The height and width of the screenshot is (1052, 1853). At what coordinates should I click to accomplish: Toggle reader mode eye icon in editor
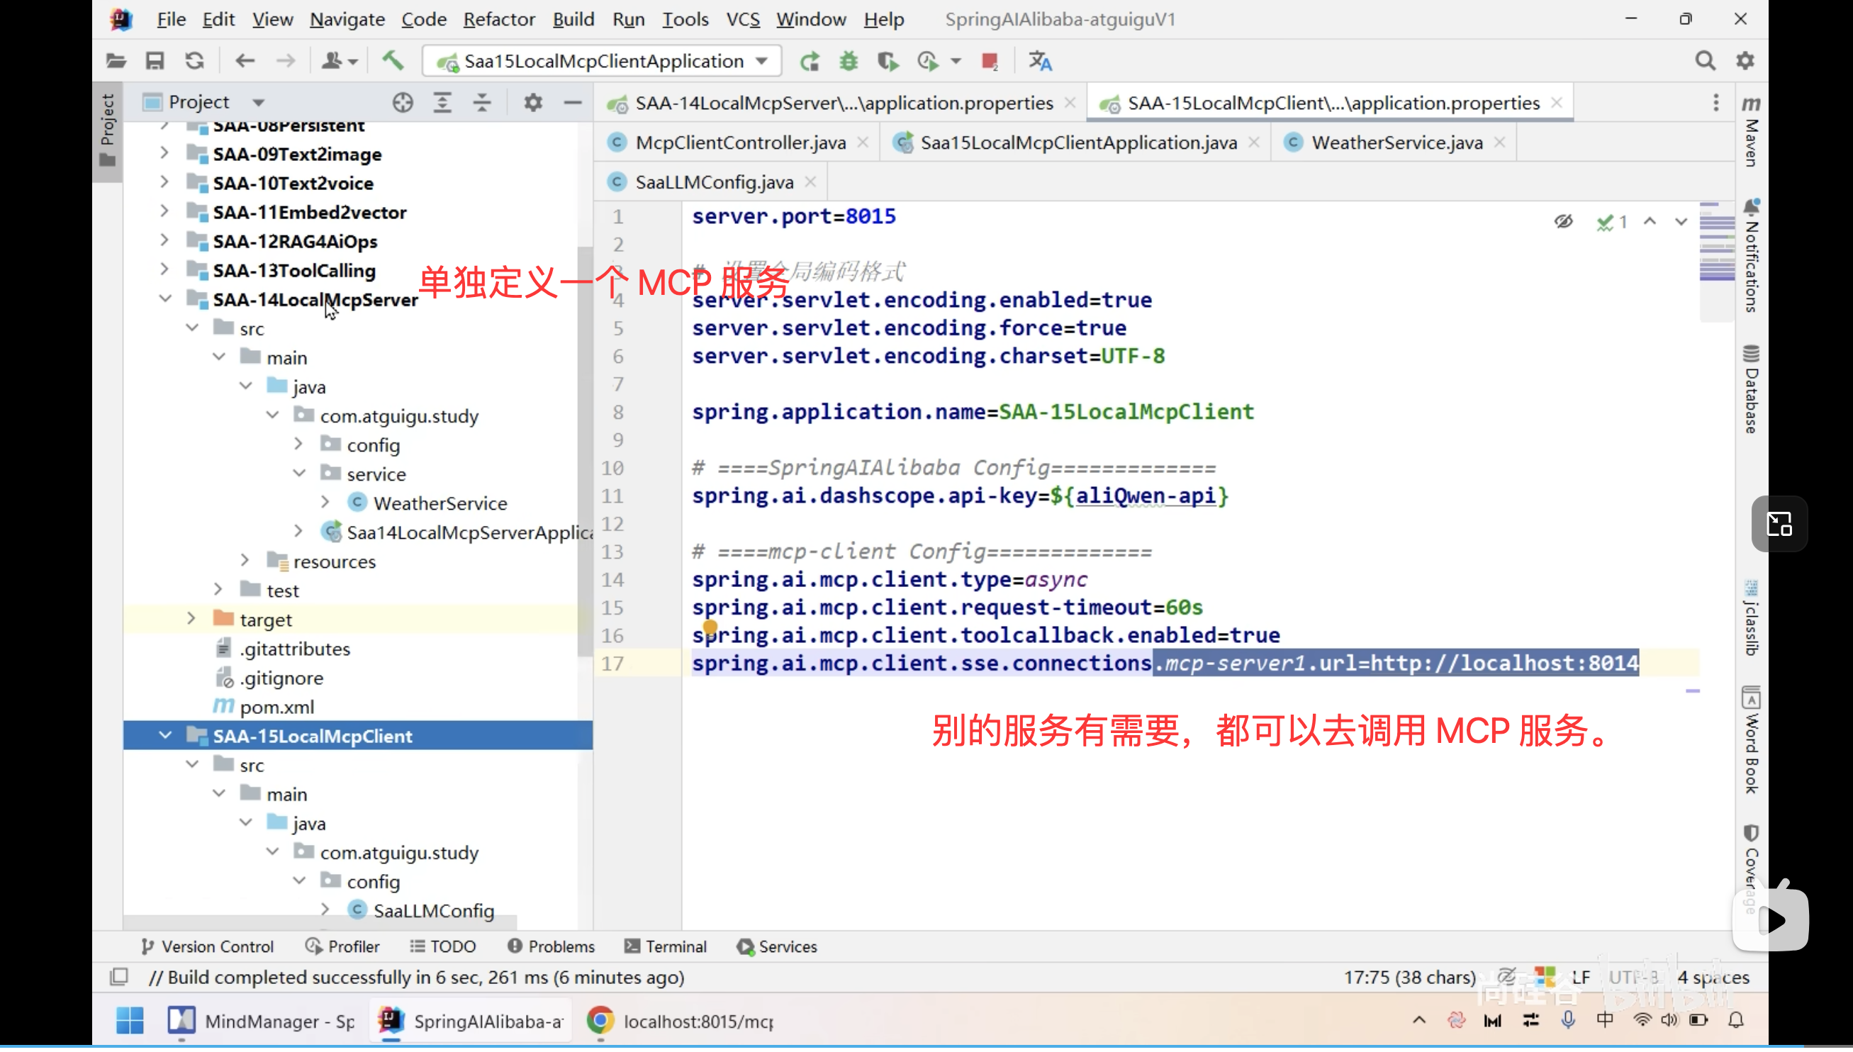click(x=1563, y=222)
